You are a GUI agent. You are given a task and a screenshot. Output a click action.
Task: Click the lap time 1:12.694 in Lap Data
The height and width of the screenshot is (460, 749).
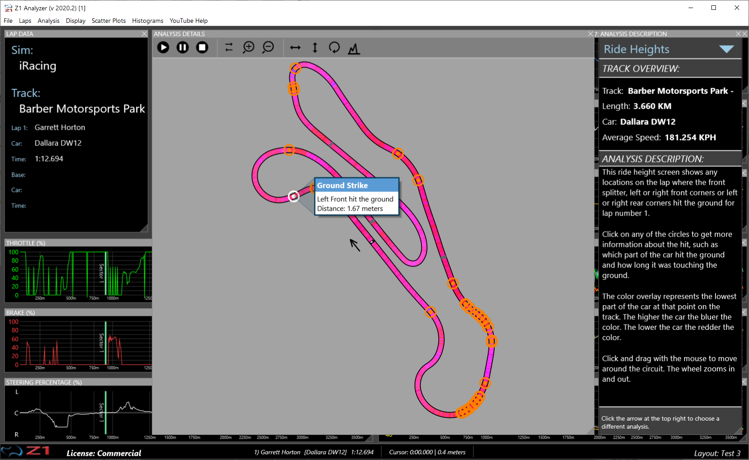pyautogui.click(x=49, y=159)
